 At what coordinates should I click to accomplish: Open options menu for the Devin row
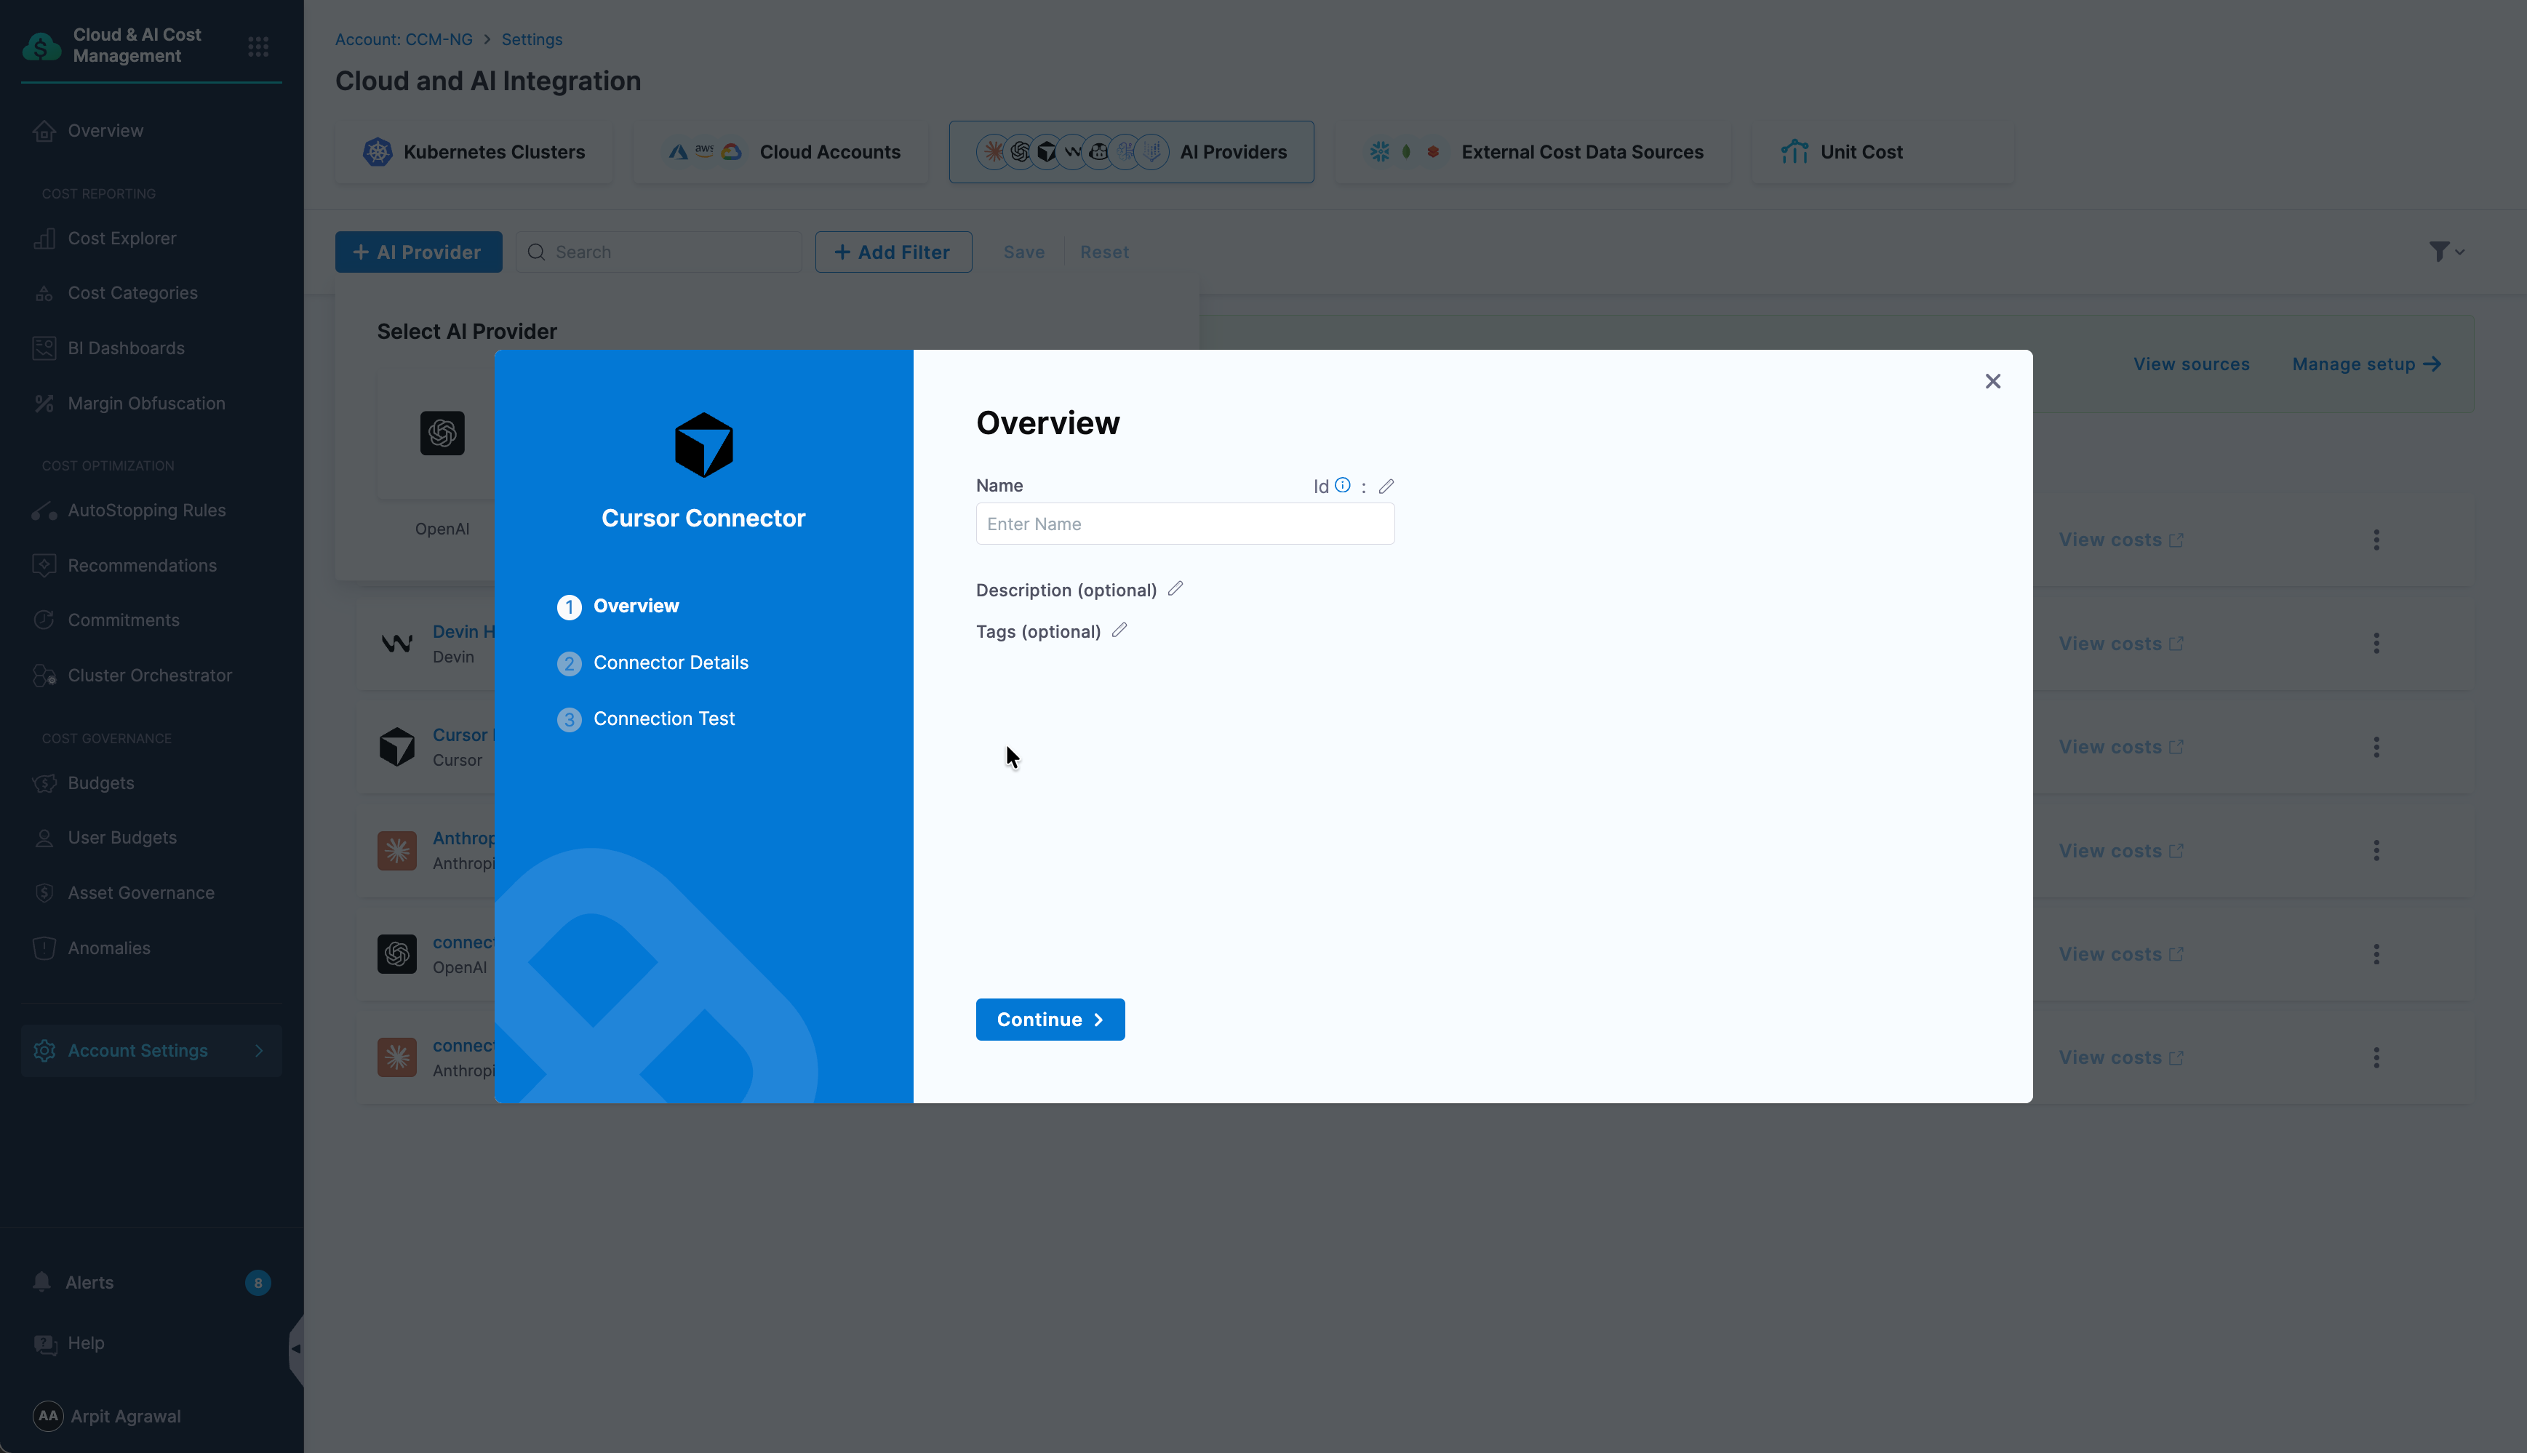coord(2375,644)
